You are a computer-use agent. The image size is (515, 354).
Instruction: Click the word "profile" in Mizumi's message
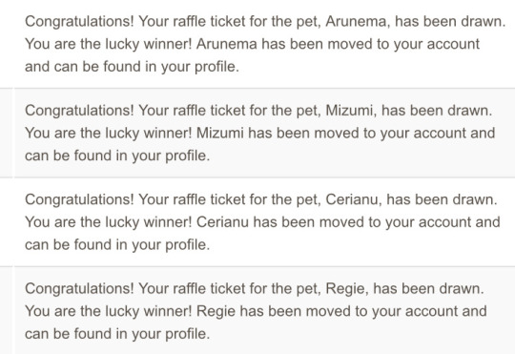coord(185,156)
